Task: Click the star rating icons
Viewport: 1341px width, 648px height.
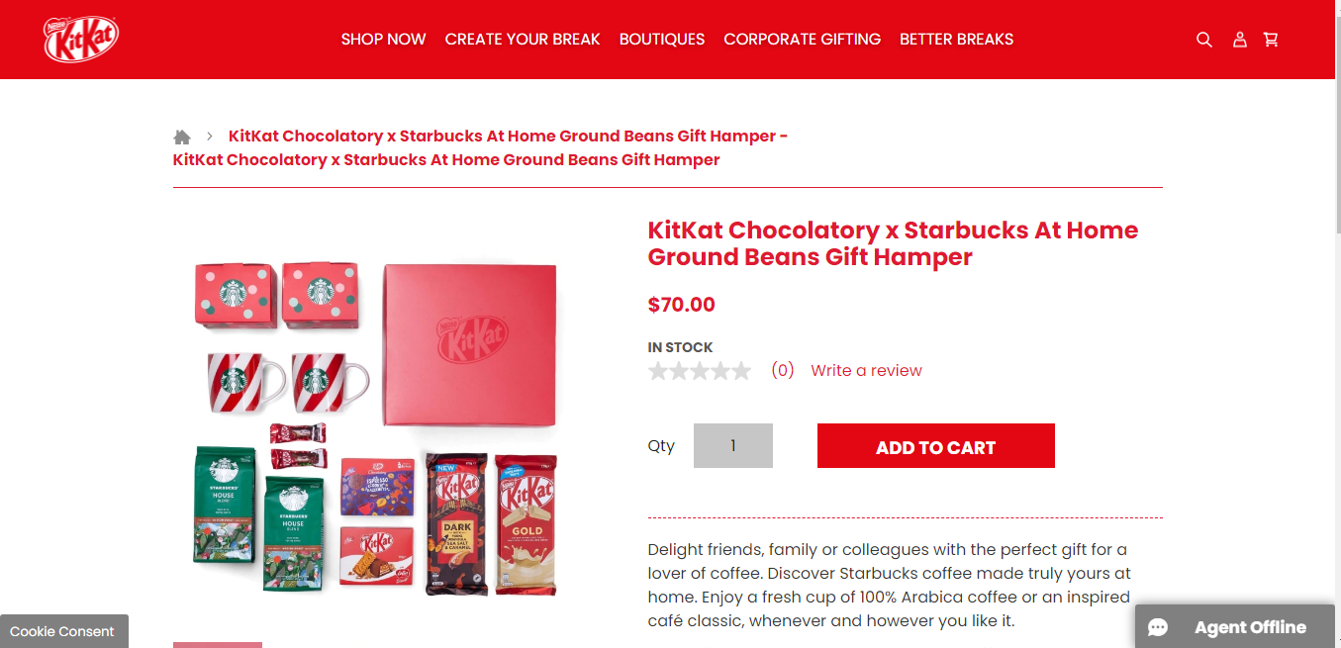Action: click(700, 371)
